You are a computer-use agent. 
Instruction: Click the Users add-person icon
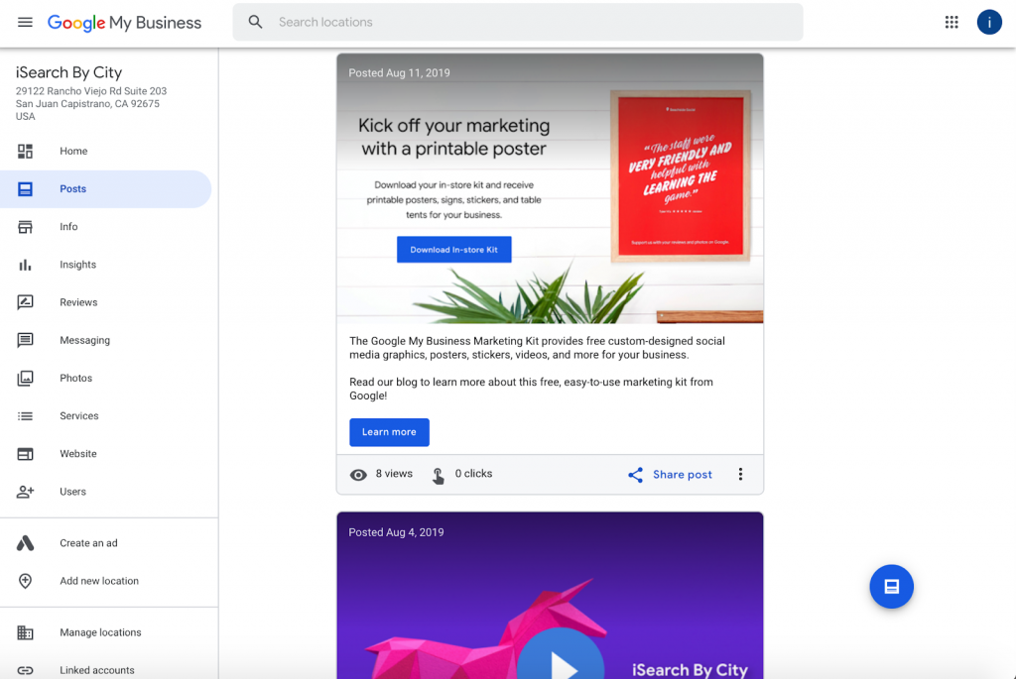tap(25, 492)
